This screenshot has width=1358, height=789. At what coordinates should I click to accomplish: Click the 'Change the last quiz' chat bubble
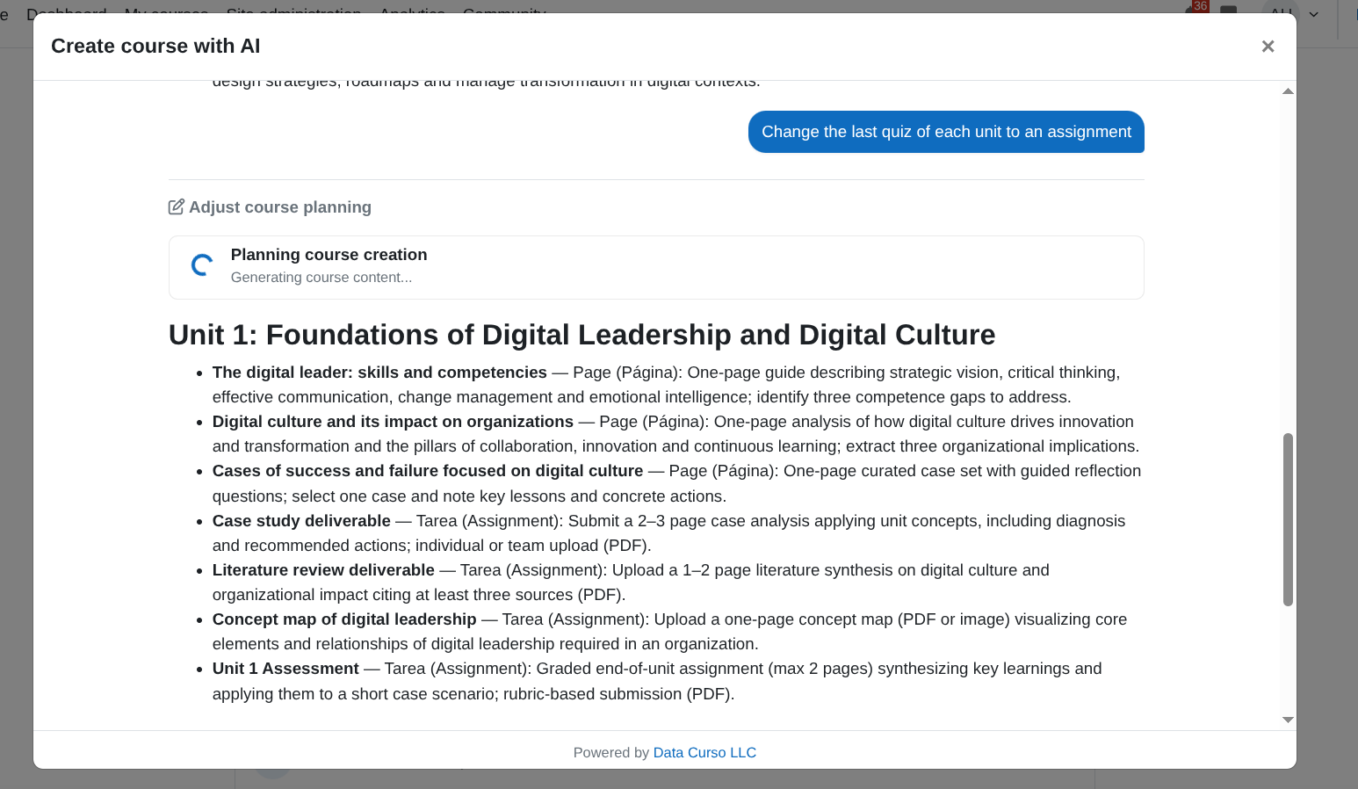point(946,132)
